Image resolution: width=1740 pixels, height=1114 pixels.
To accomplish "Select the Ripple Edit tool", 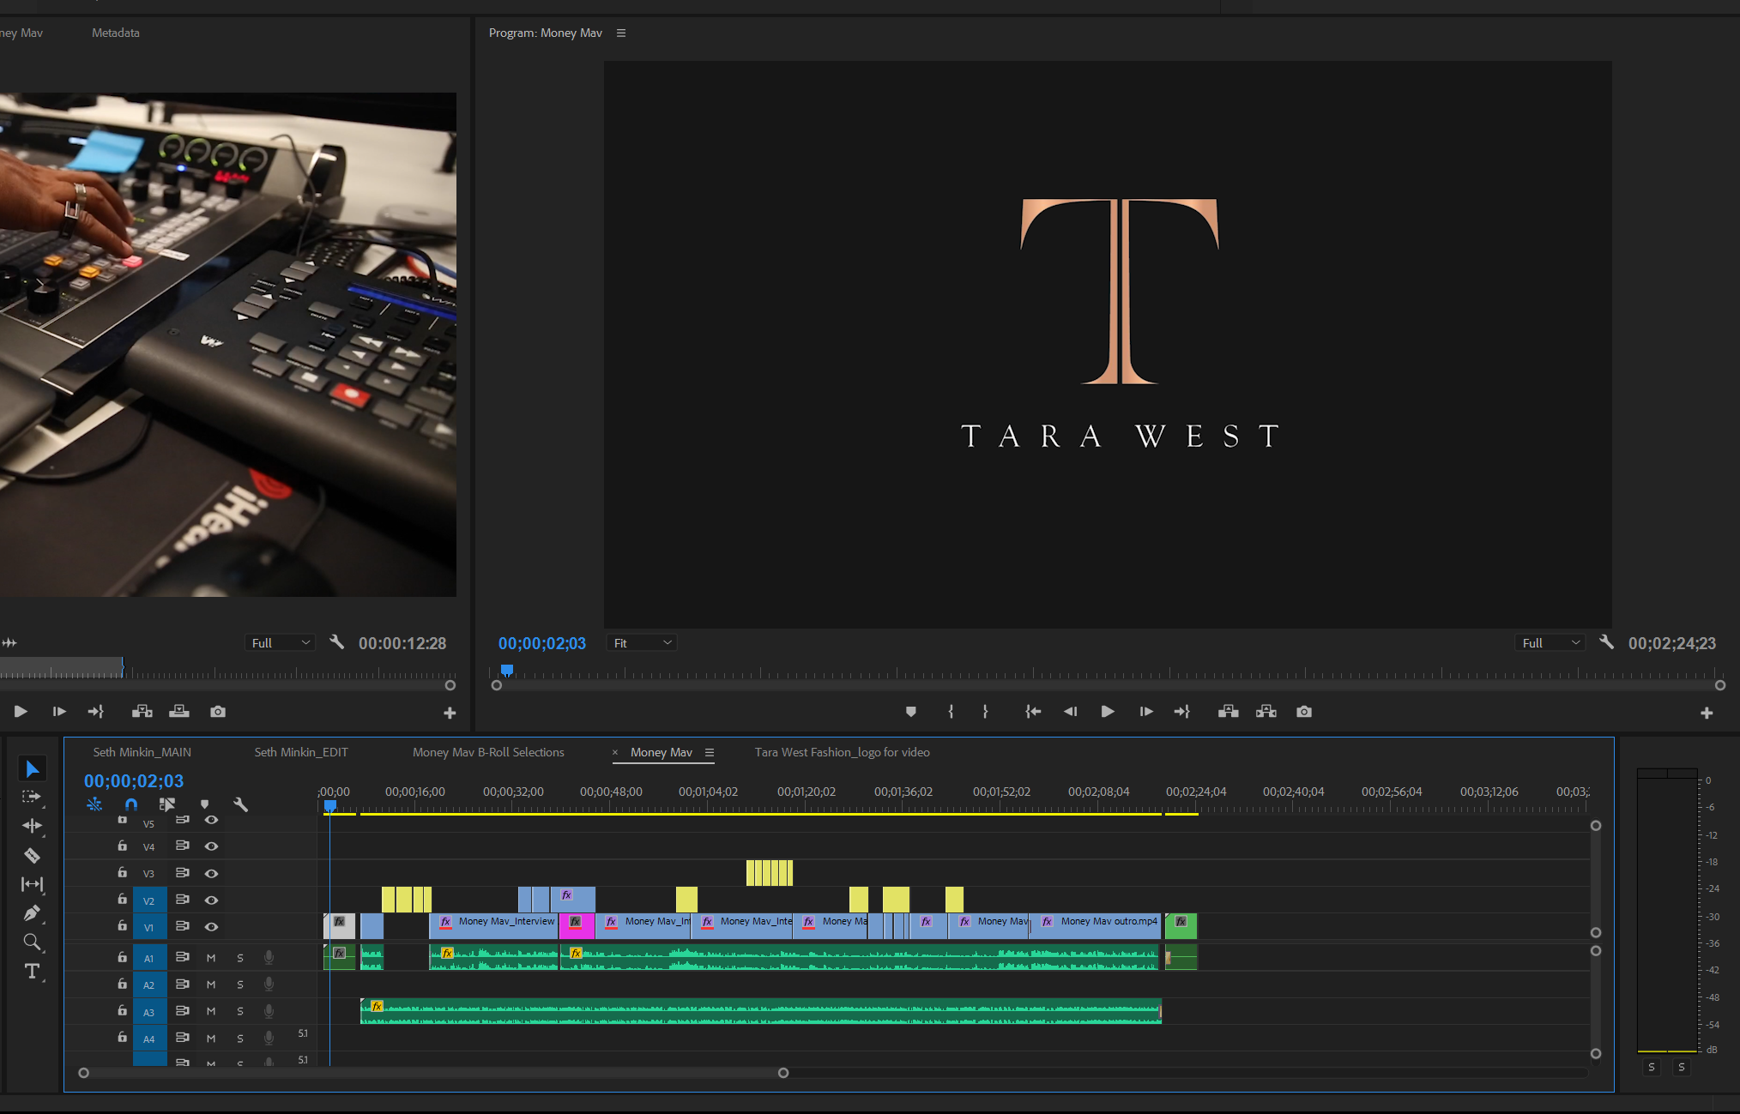I will (32, 826).
